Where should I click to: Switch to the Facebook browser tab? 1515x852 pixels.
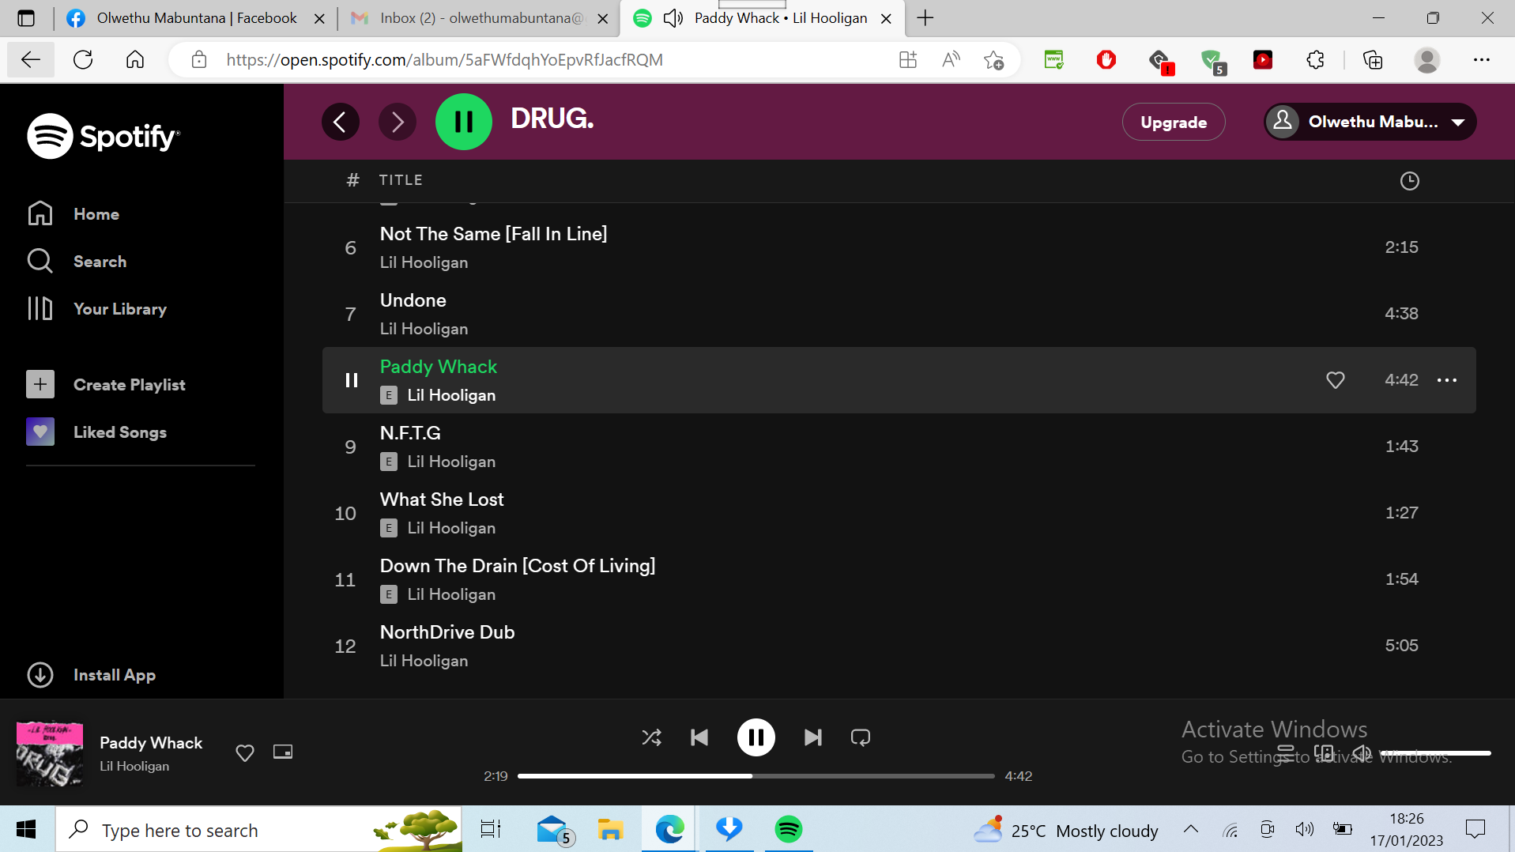(x=196, y=18)
